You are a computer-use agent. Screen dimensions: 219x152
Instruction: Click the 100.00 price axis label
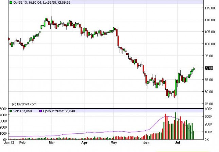[209, 44]
